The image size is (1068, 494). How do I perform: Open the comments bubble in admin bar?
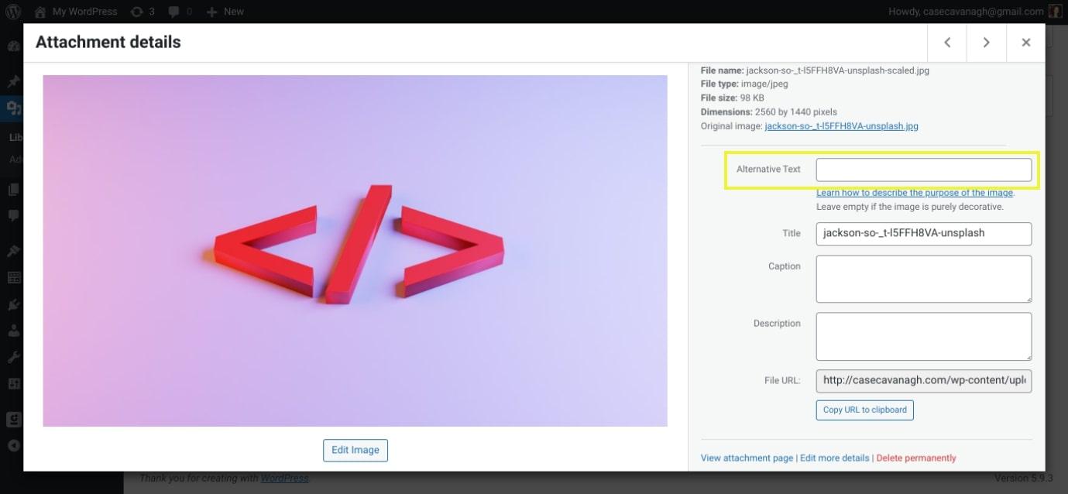(180, 12)
